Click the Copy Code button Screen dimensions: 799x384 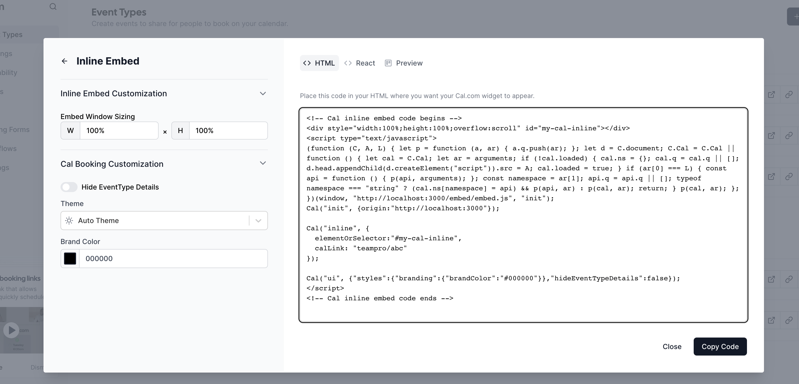[720, 346]
